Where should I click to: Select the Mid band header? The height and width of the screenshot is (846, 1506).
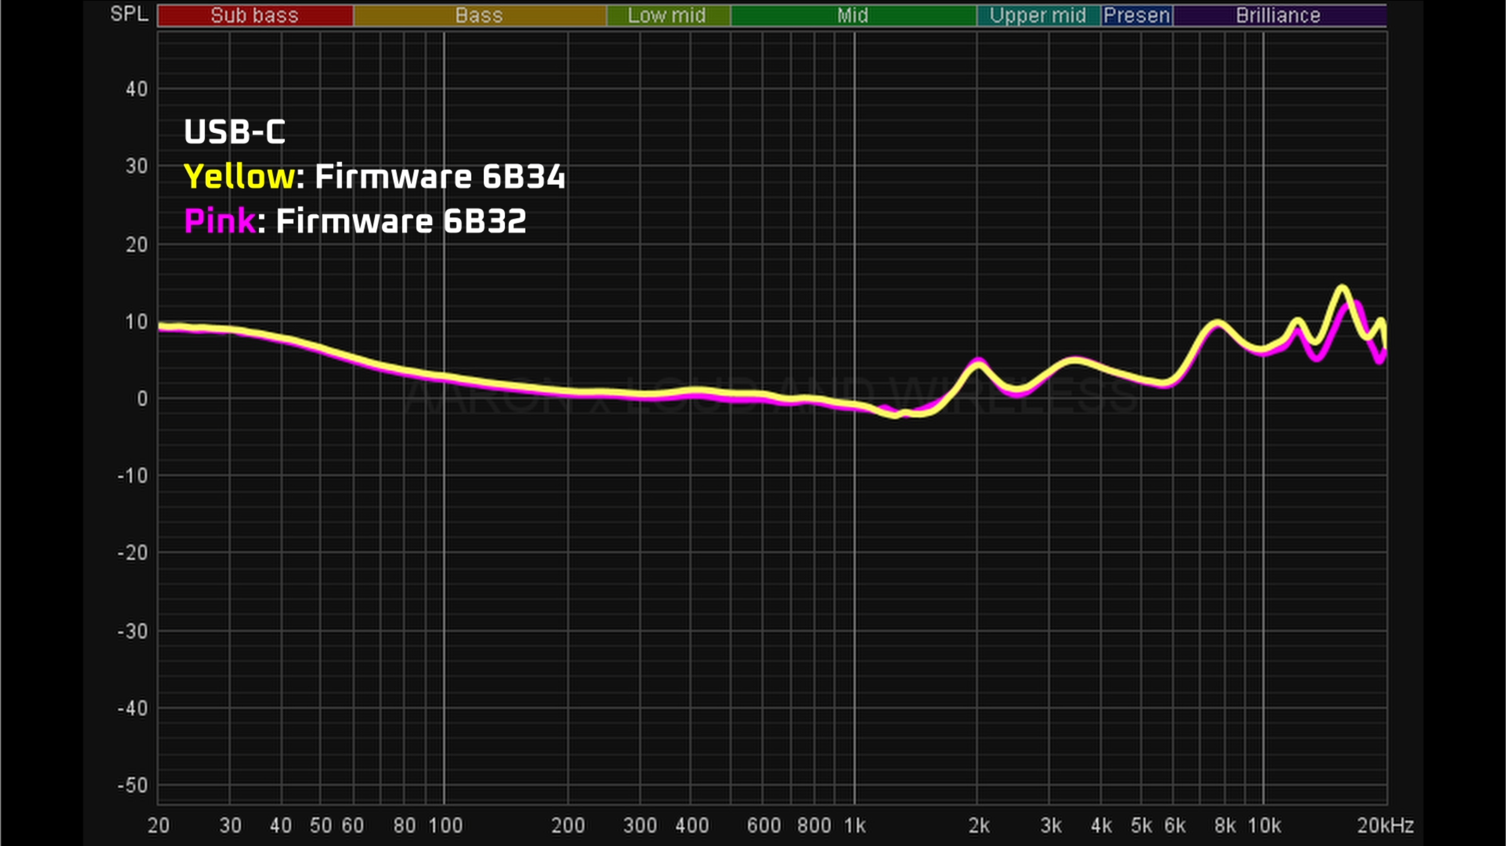coord(852,15)
